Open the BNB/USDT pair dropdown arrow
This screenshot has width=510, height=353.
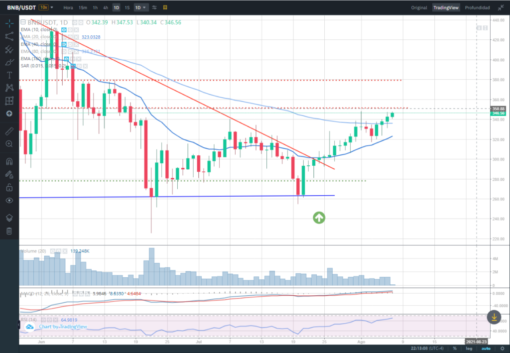click(x=52, y=7)
